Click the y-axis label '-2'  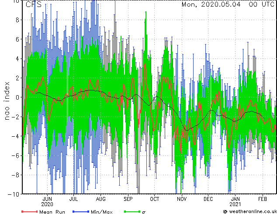(x=15, y=117)
